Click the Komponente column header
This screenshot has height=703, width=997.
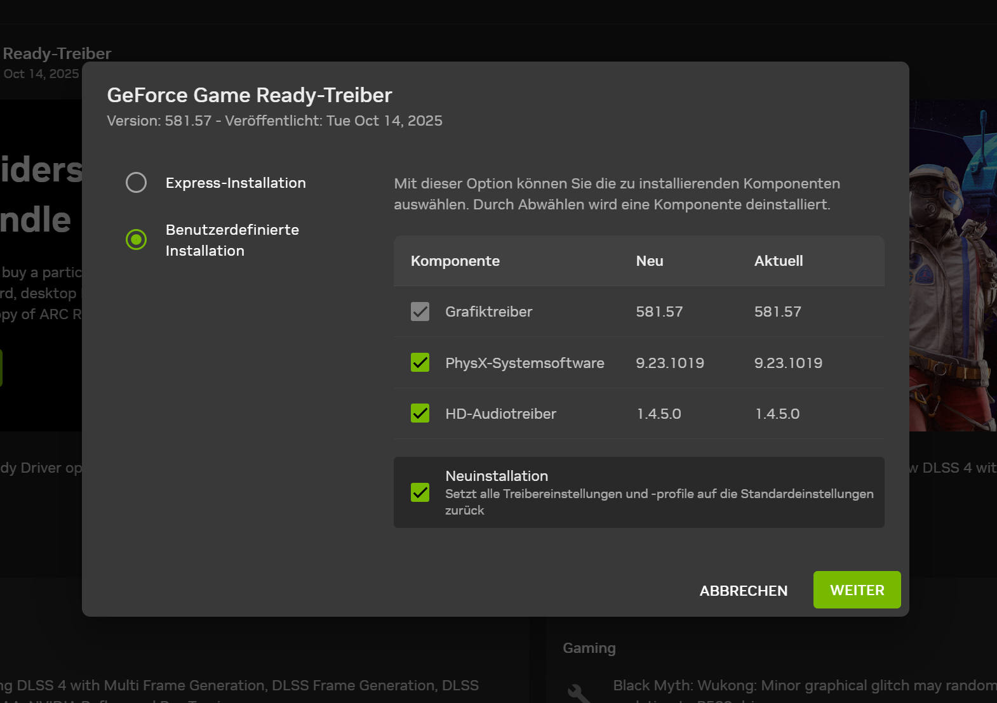click(455, 261)
